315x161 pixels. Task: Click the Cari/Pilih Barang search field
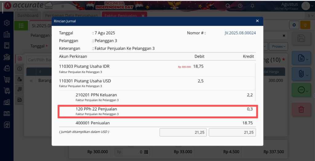point(39,60)
